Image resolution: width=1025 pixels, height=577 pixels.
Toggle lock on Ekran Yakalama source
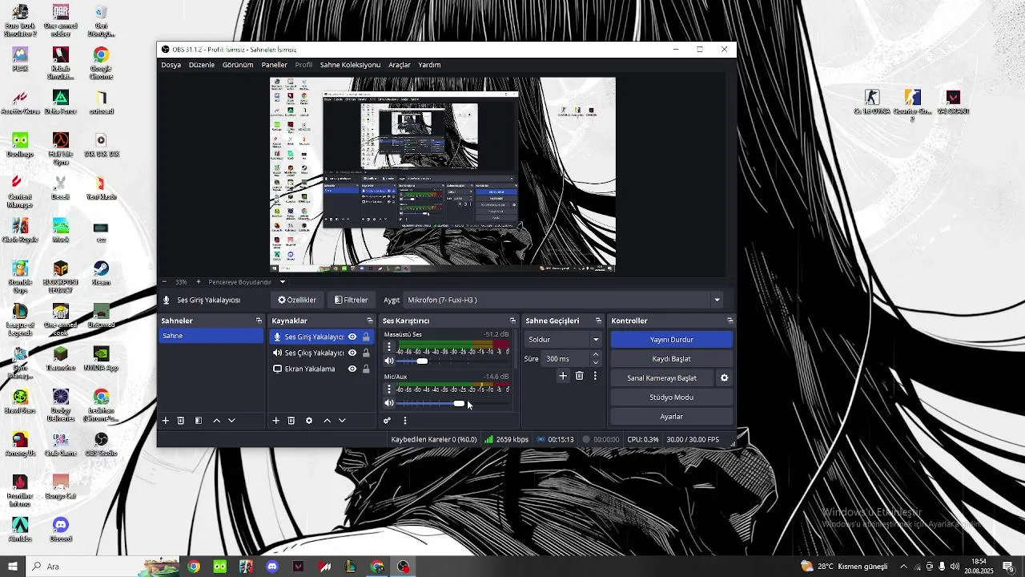[366, 369]
